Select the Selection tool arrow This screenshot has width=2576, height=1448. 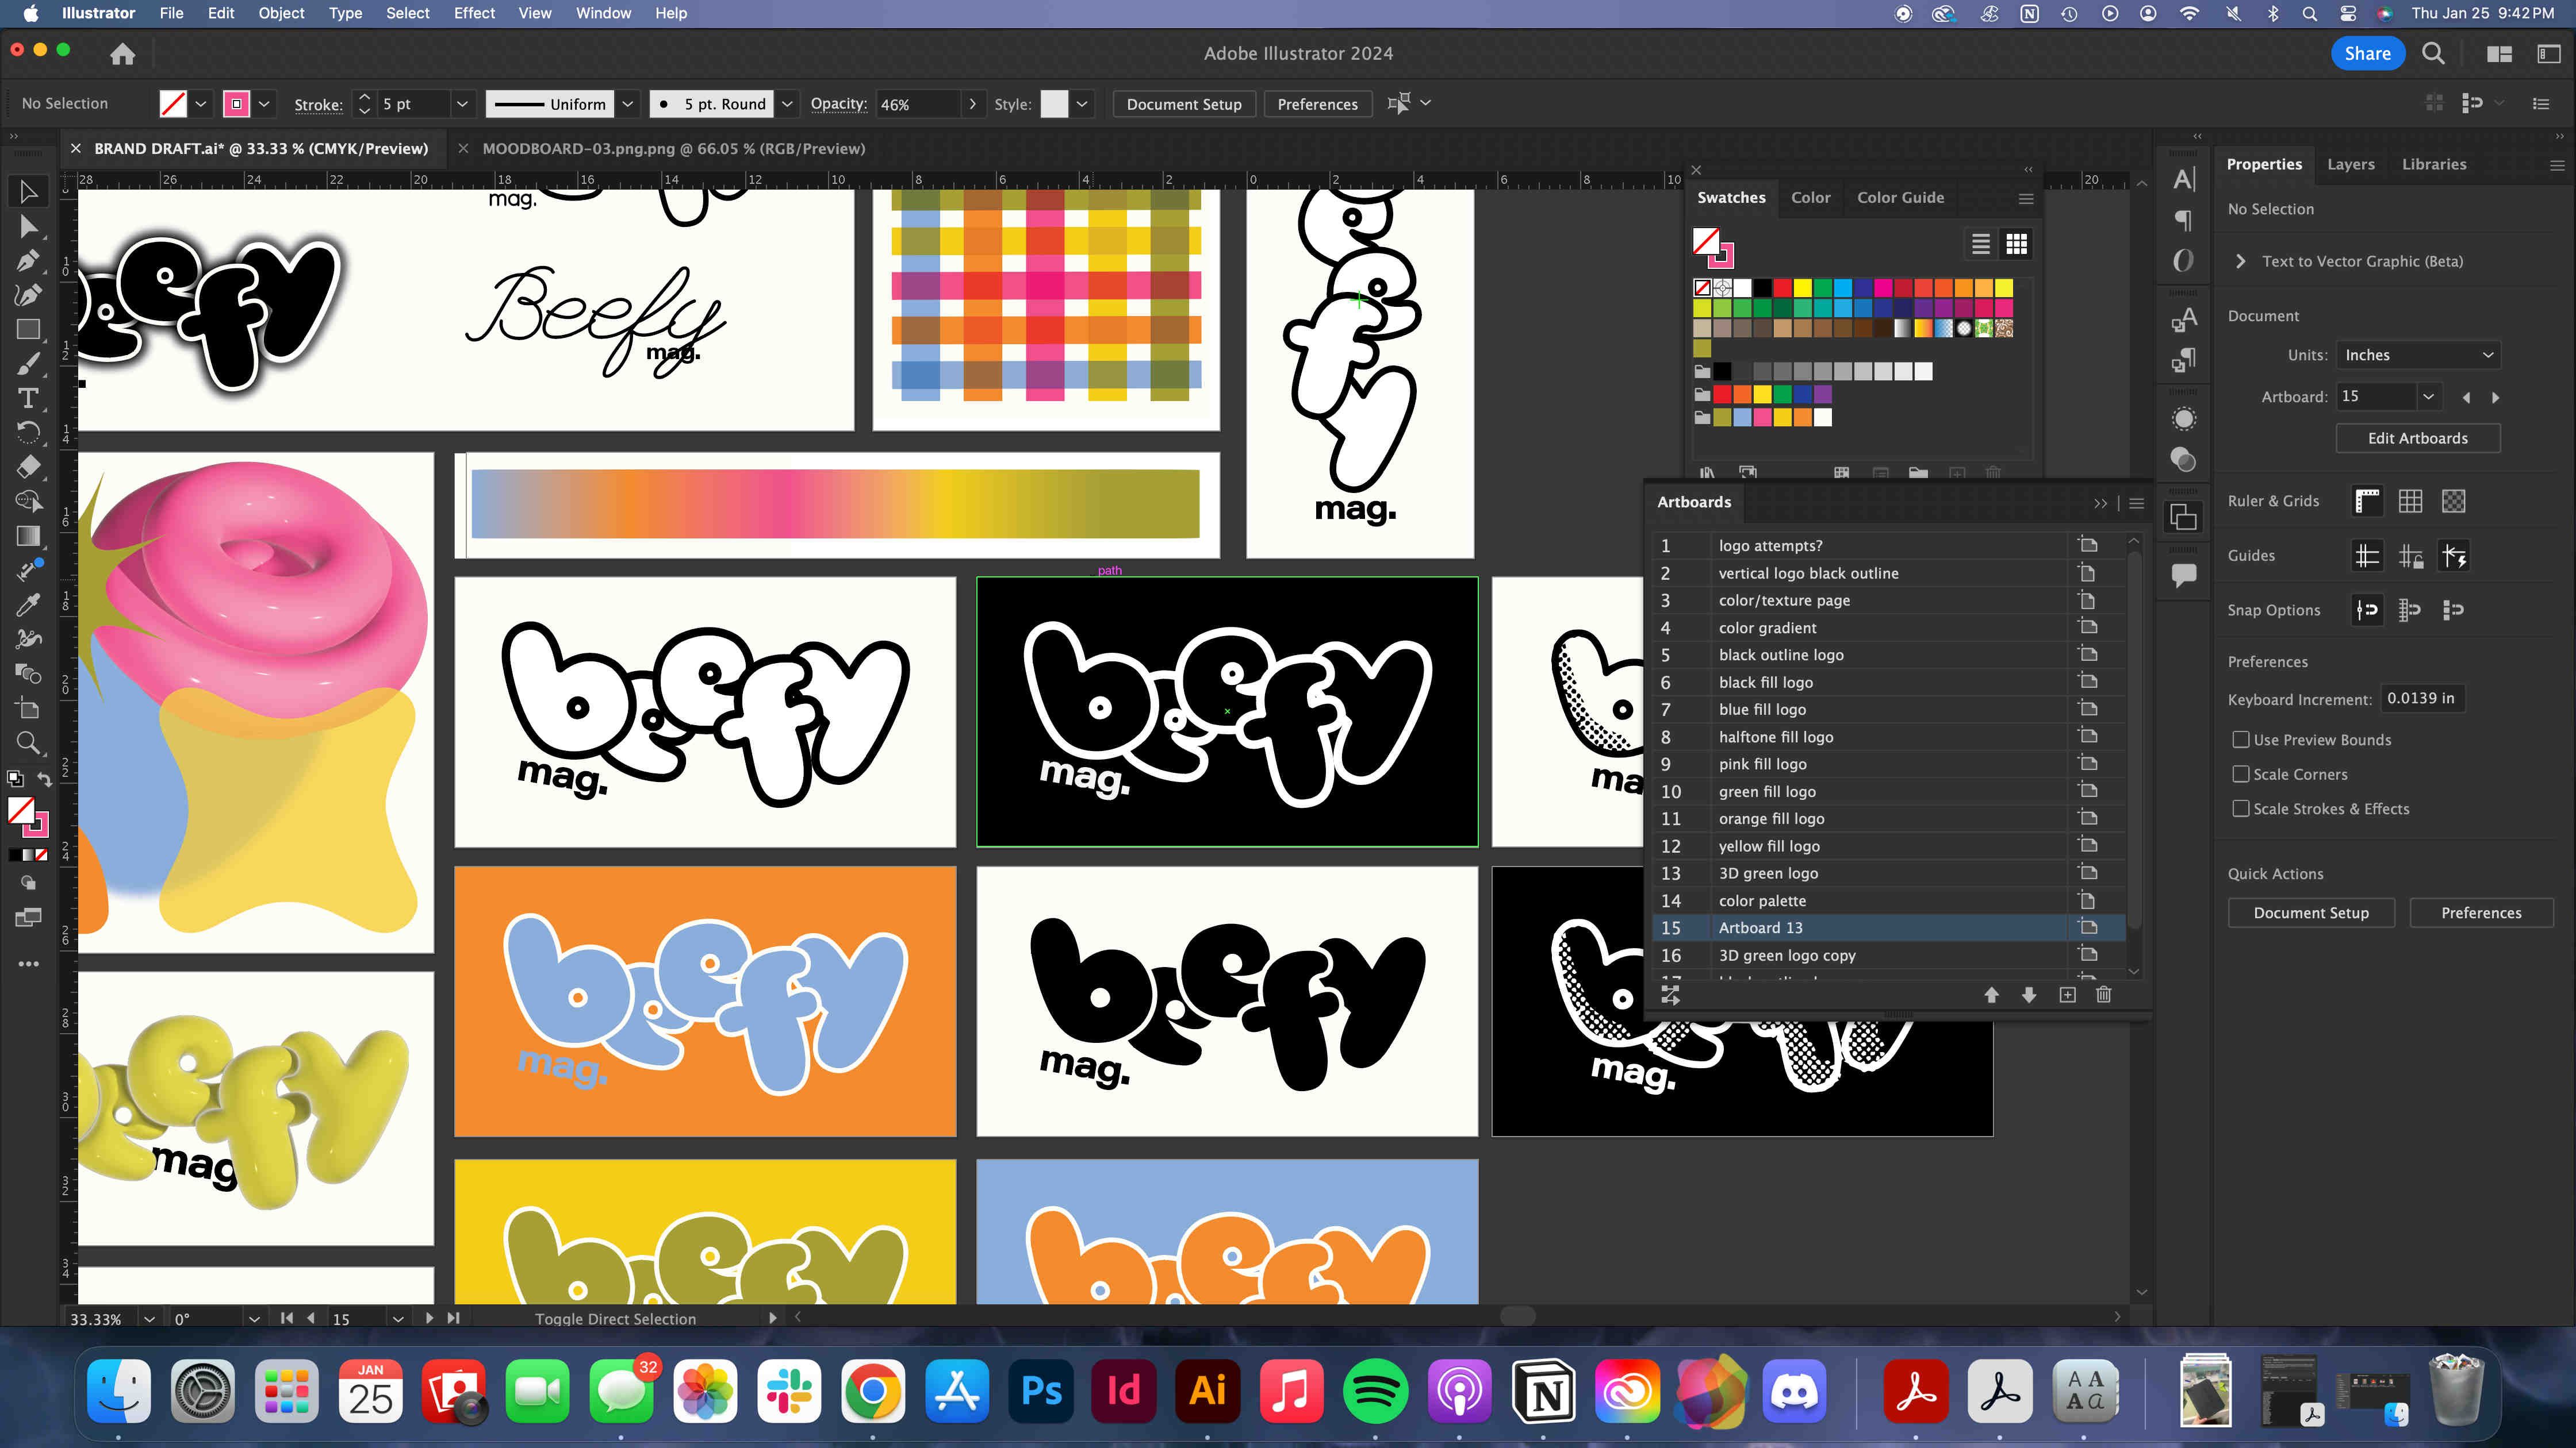coord(28,191)
